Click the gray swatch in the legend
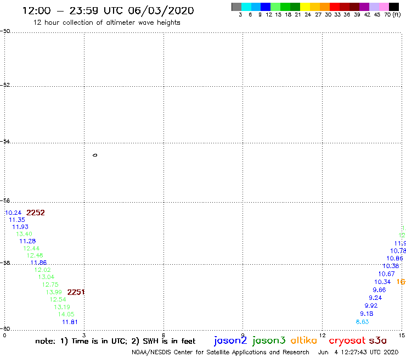Screen dimensions: 406x357 tap(236, 7)
